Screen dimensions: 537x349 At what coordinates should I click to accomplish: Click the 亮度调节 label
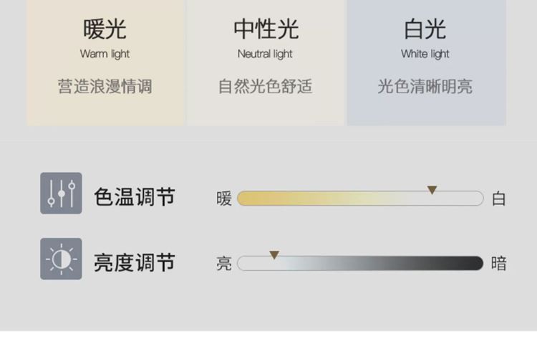point(135,262)
